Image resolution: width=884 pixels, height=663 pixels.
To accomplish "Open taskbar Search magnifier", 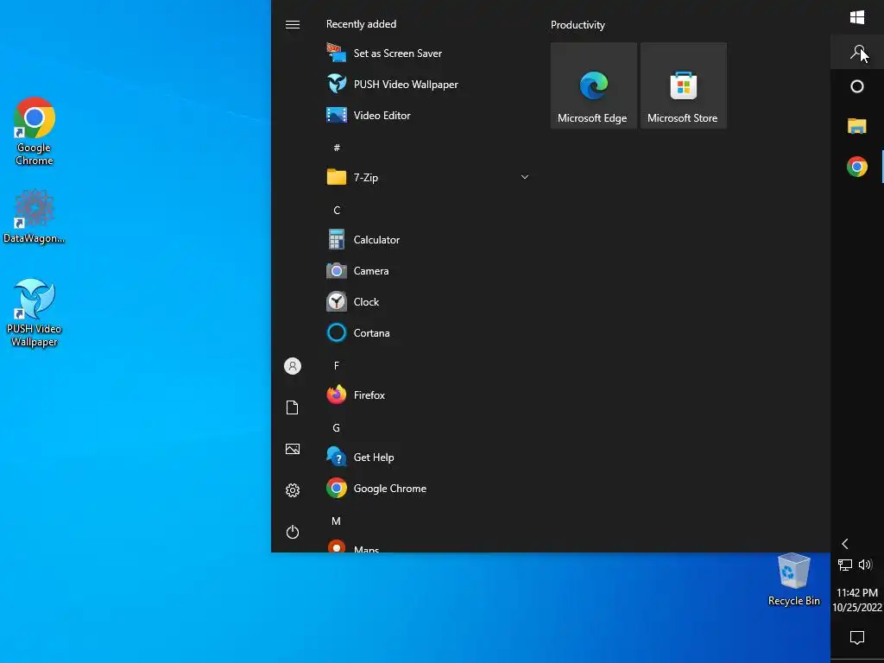I will [857, 53].
